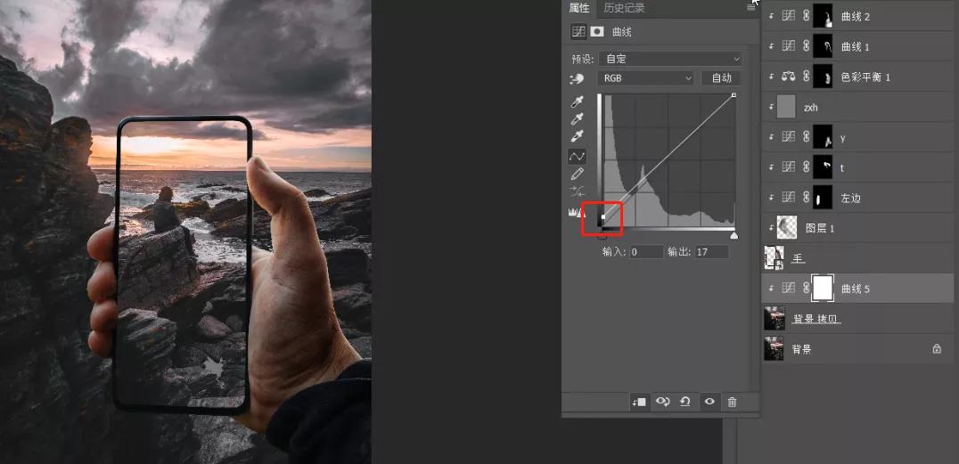This screenshot has width=959, height=464.
Task: Click the curves icon of layer y
Action: click(789, 137)
